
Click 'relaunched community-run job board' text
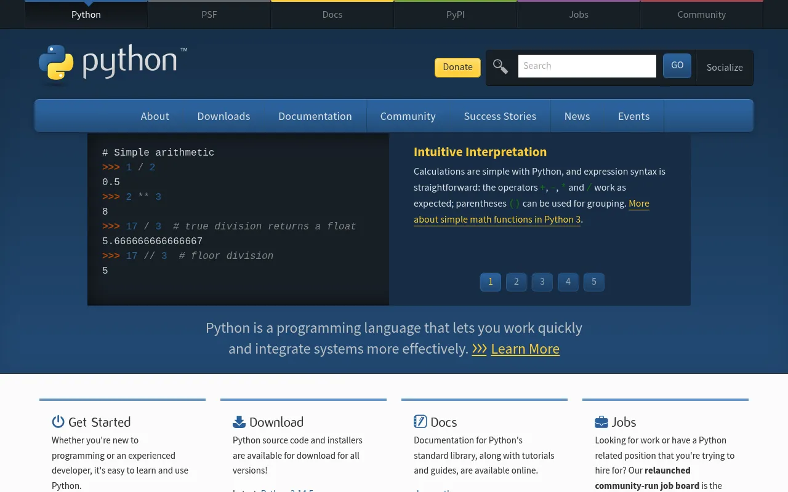point(647,478)
